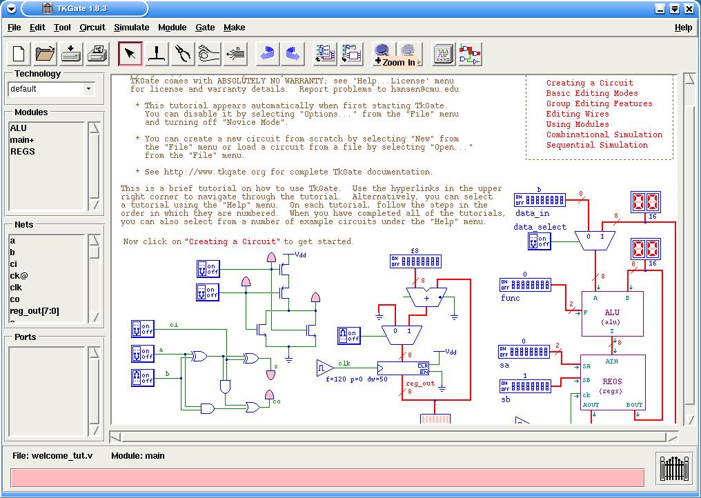The width and height of the screenshot is (701, 498).
Task: Click the REGS module block in circuit
Action: tap(613, 382)
